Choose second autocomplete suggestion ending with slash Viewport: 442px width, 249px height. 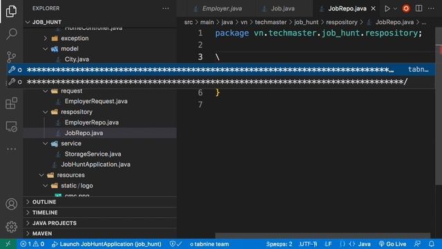(221, 82)
